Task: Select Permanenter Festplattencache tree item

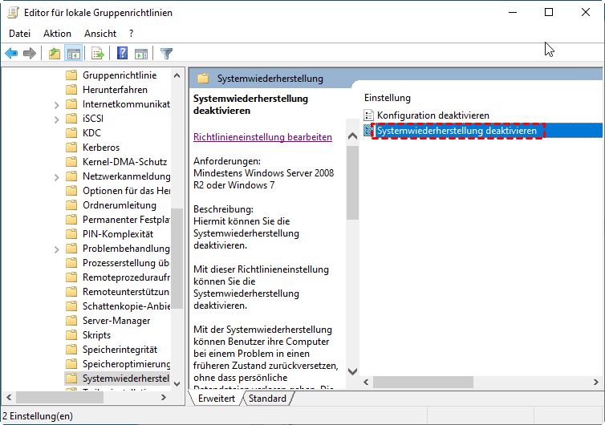Action: [126, 220]
